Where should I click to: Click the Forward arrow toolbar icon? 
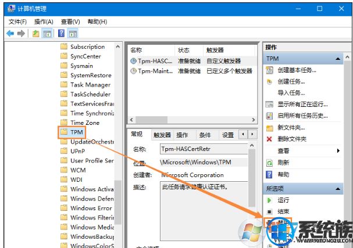[x=21, y=34]
